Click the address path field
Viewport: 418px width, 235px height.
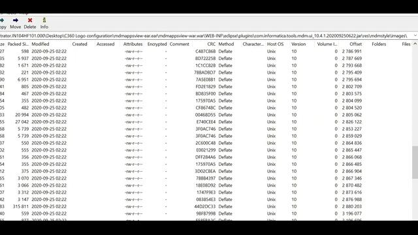[x=206, y=36]
